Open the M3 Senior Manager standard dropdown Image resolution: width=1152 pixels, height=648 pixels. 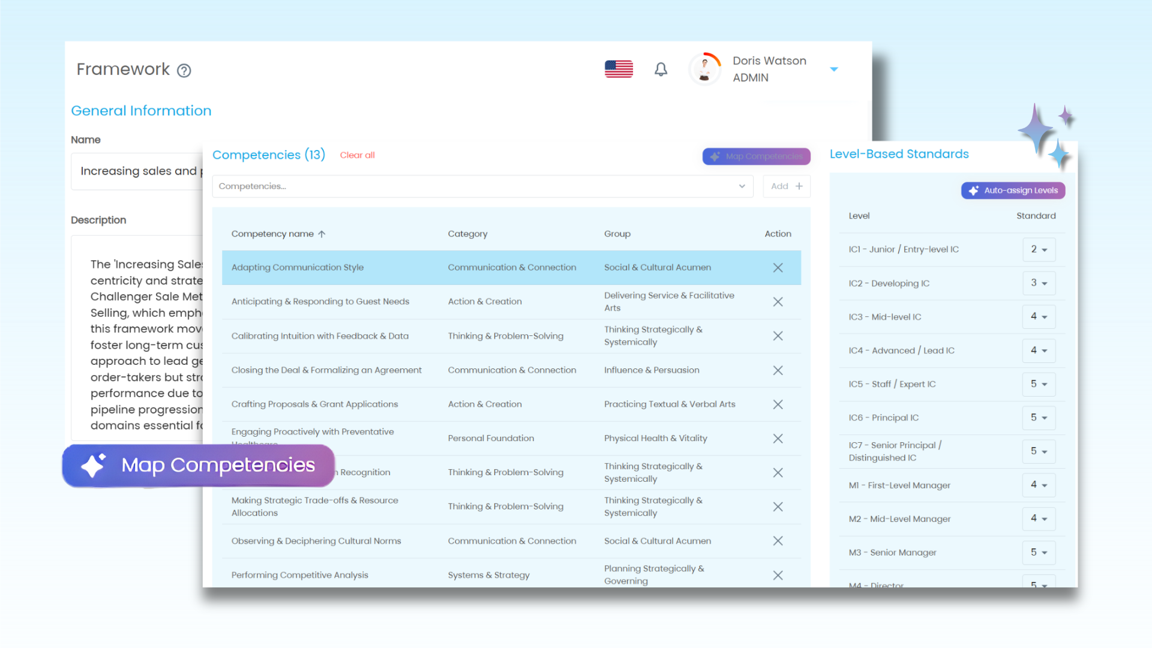pos(1039,552)
